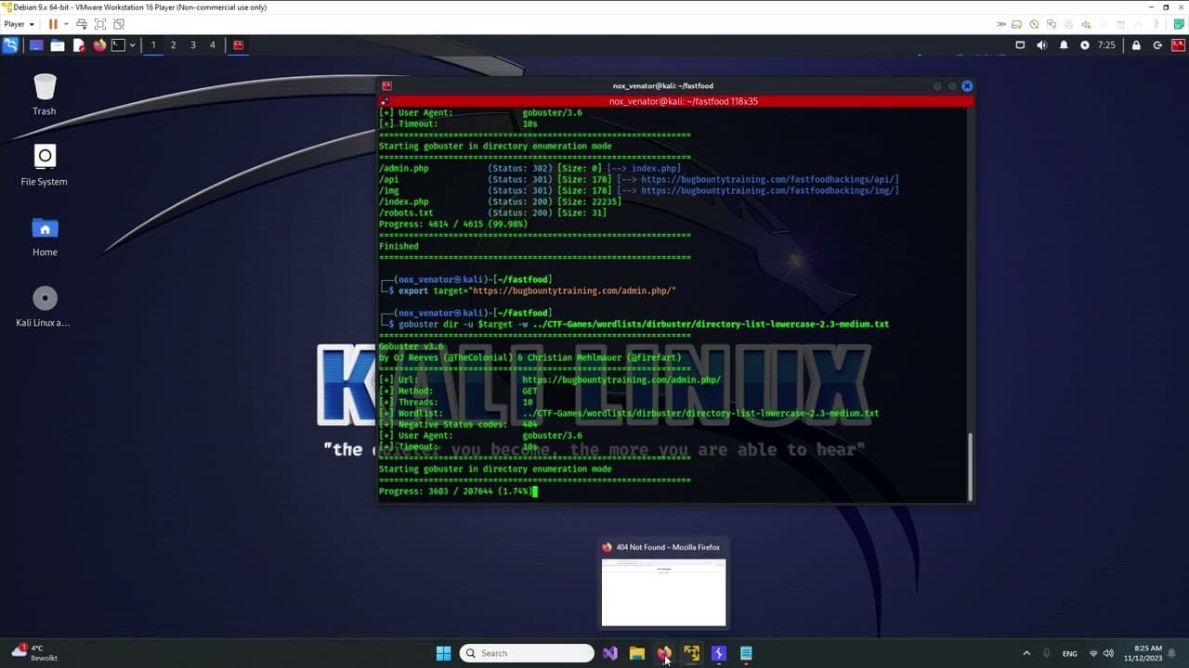
Task: Click the /admin.php result line
Action: [529, 168]
